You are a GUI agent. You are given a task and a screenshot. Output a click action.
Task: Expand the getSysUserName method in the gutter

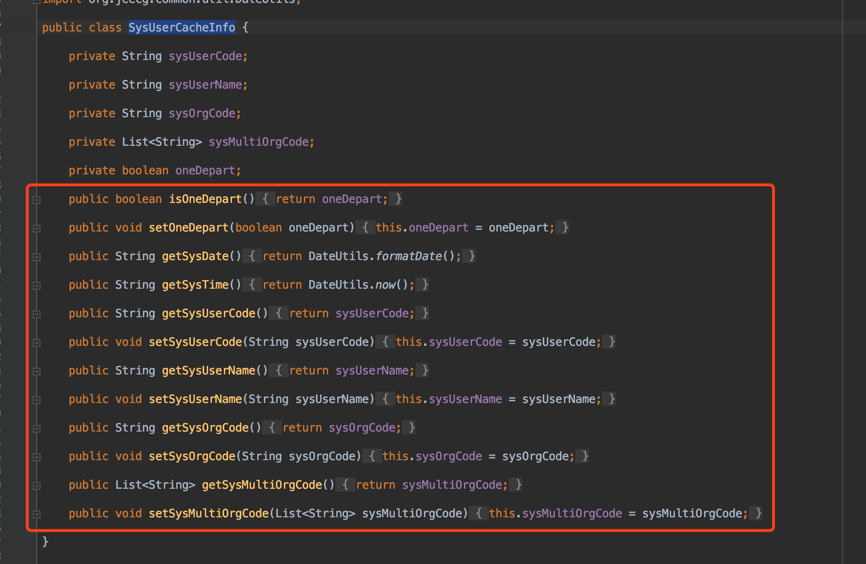coord(37,371)
